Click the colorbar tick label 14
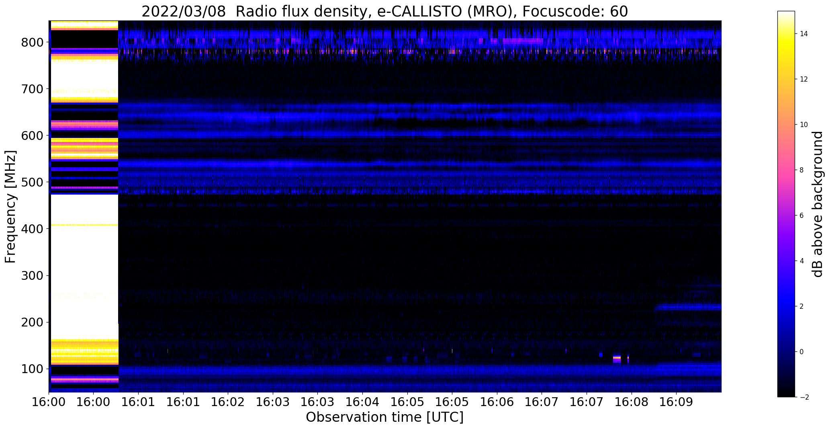 [x=804, y=34]
